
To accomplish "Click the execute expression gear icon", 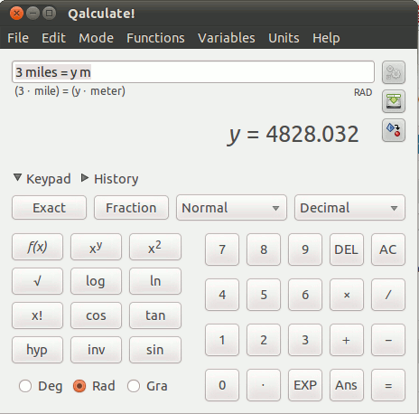I will pos(394,72).
